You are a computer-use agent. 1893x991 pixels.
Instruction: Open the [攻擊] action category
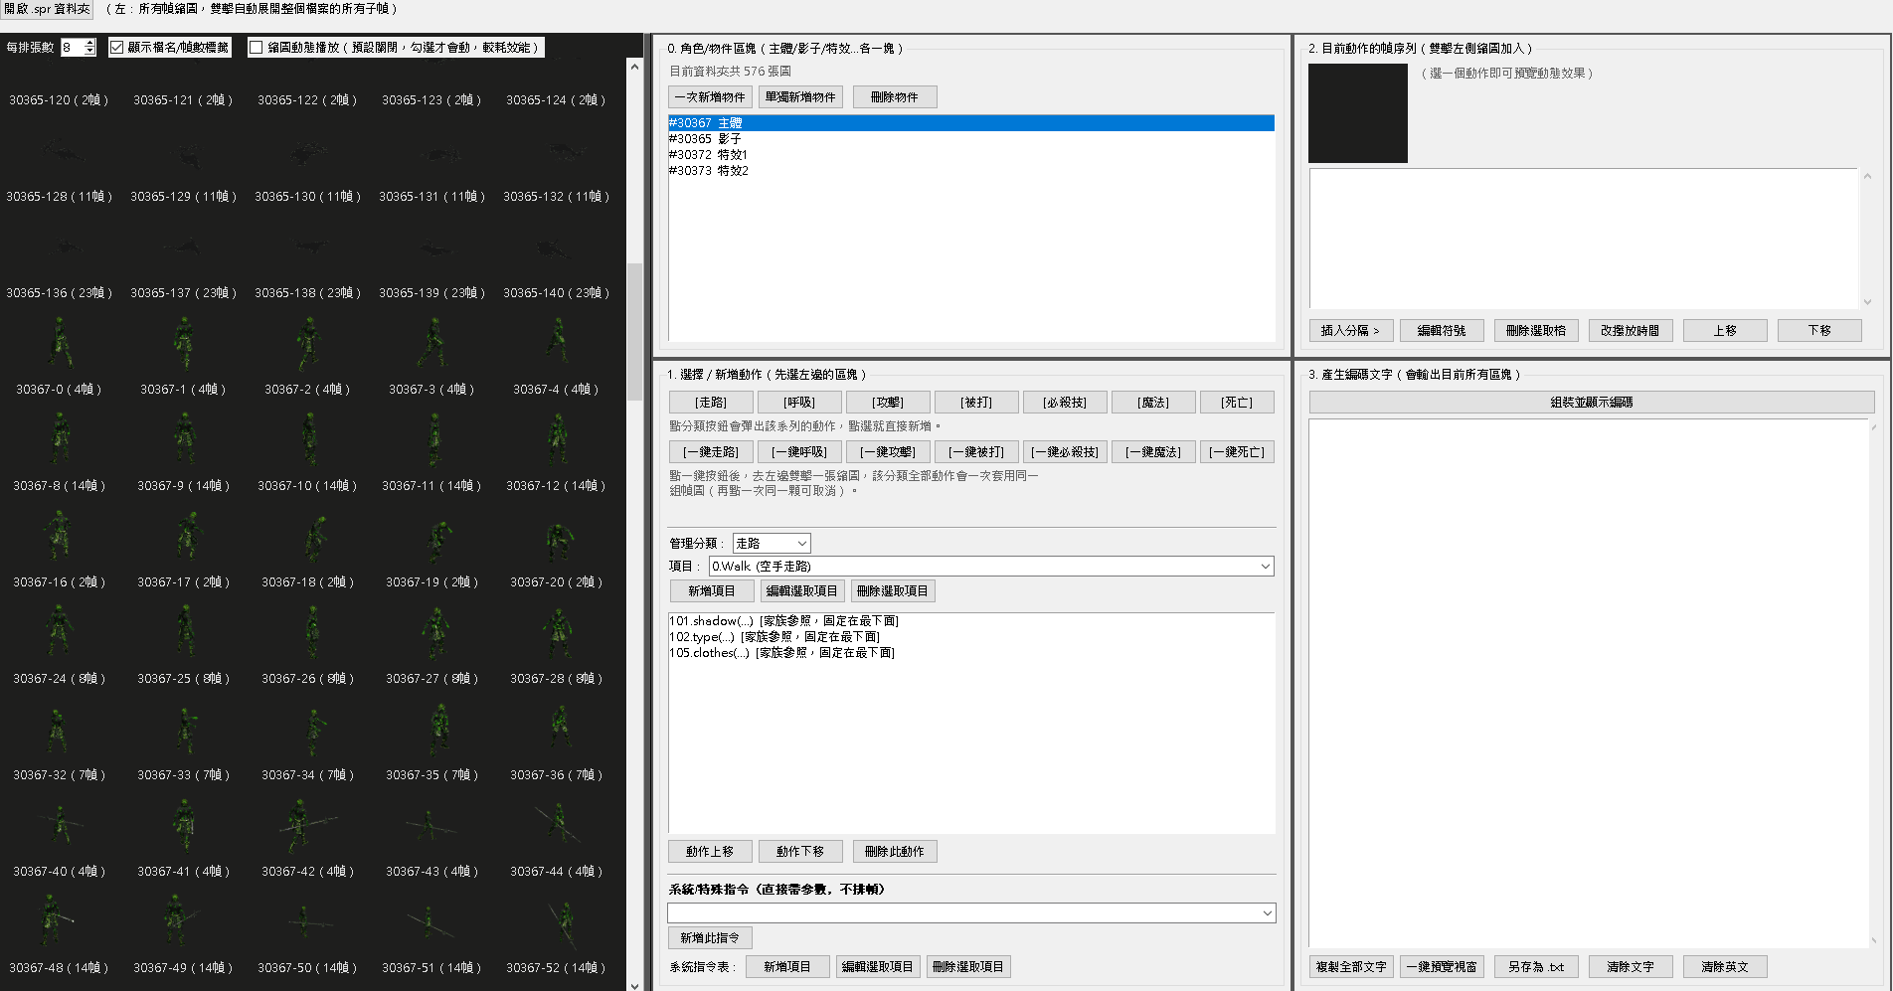click(888, 402)
